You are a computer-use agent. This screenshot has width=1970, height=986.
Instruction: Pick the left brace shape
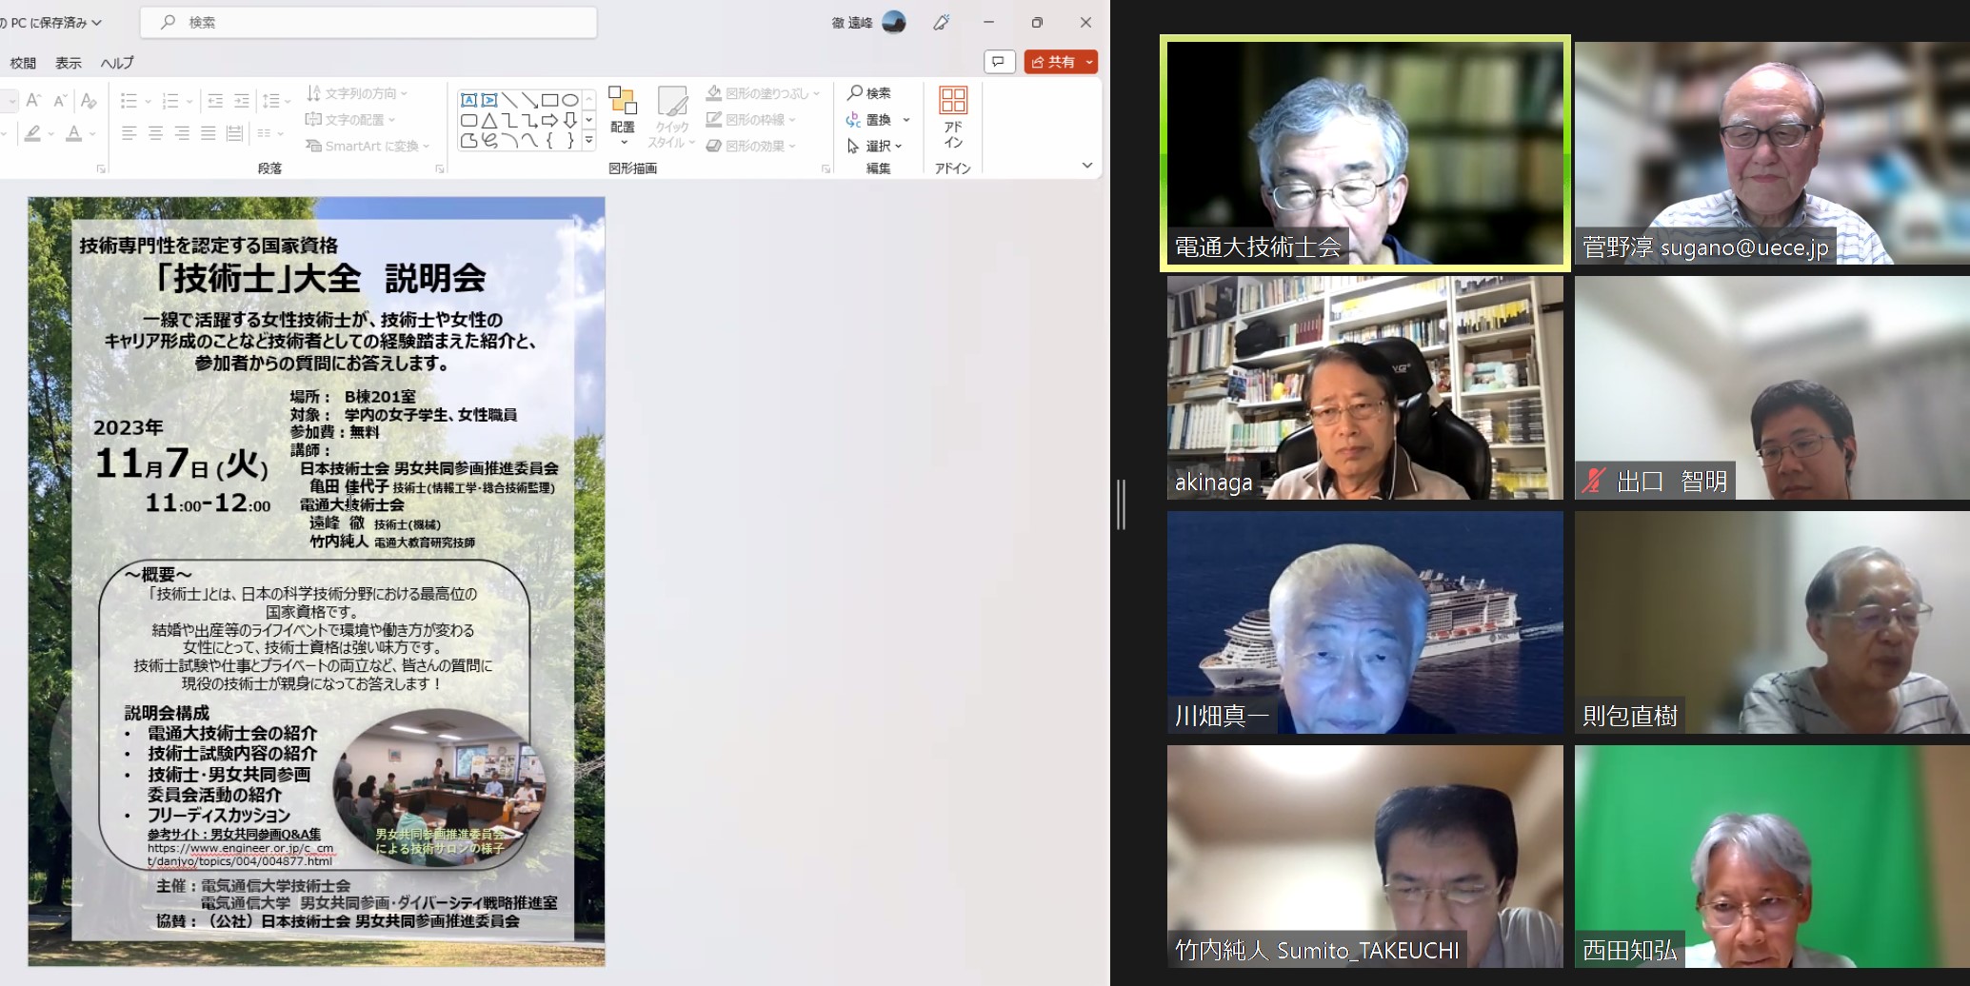[549, 141]
